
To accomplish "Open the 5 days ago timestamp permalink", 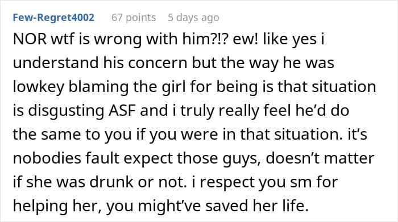I will point(193,18).
